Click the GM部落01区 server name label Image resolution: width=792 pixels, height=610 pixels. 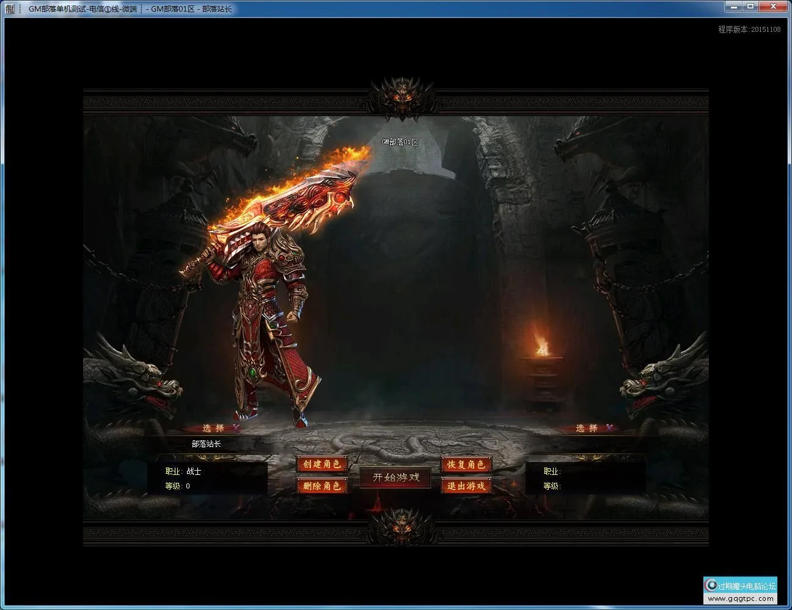click(x=400, y=142)
